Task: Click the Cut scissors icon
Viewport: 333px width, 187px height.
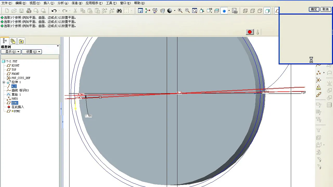Action: (x=75, y=11)
